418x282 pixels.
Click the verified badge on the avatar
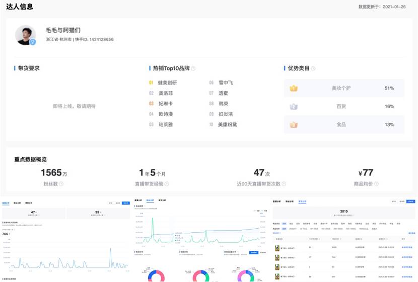click(x=33, y=42)
